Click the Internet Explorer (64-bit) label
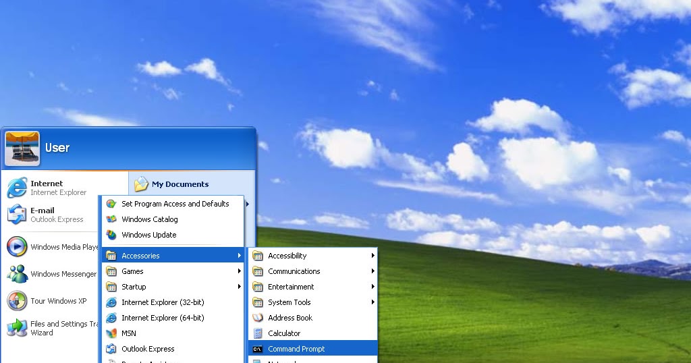Viewport: 691px width, 363px height. pyautogui.click(x=163, y=318)
